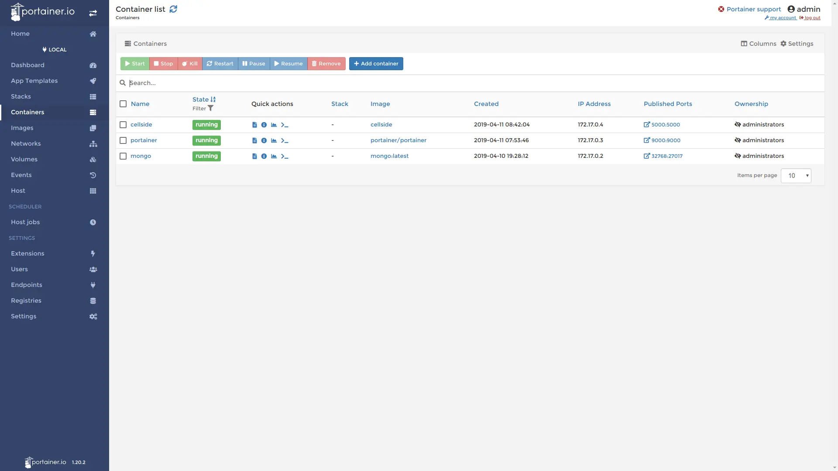This screenshot has width=838, height=471.
Task: Open published port 9000:9000 link icon
Action: 647,140
